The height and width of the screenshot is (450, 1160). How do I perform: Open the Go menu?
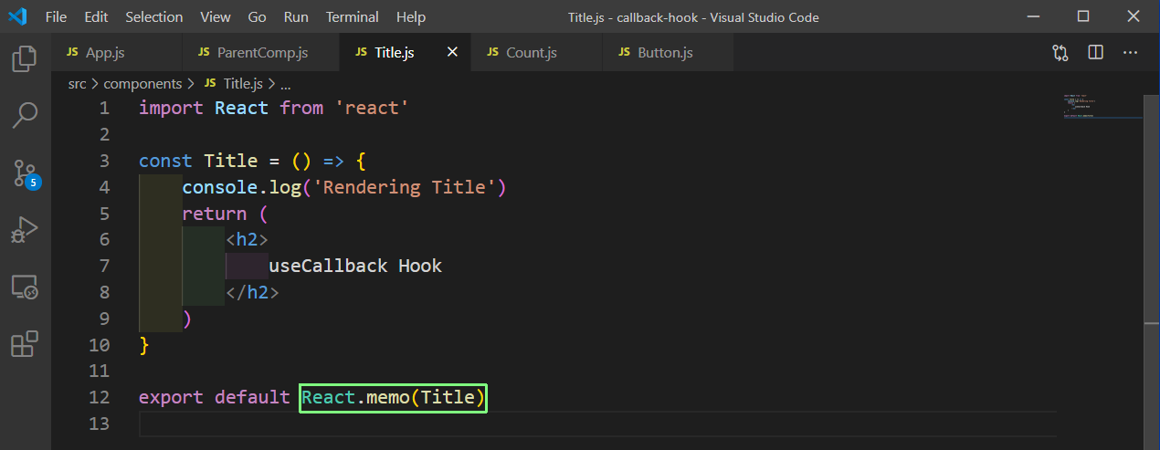pos(258,16)
